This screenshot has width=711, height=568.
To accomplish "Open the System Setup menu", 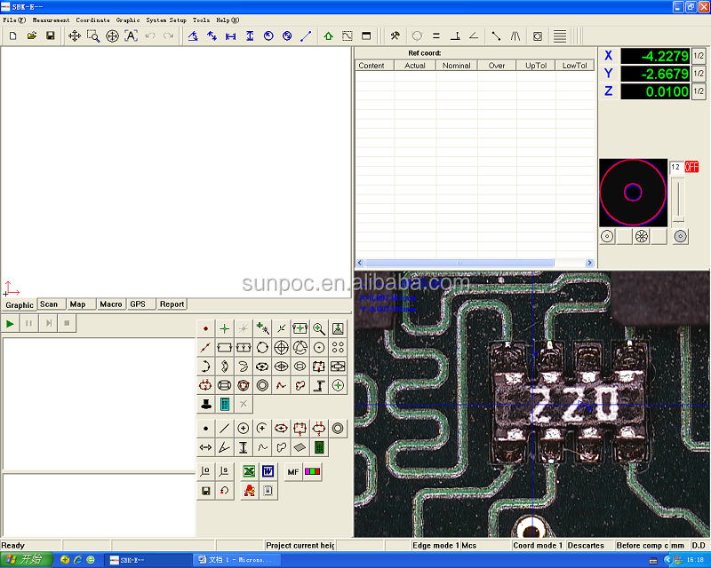I will (166, 20).
